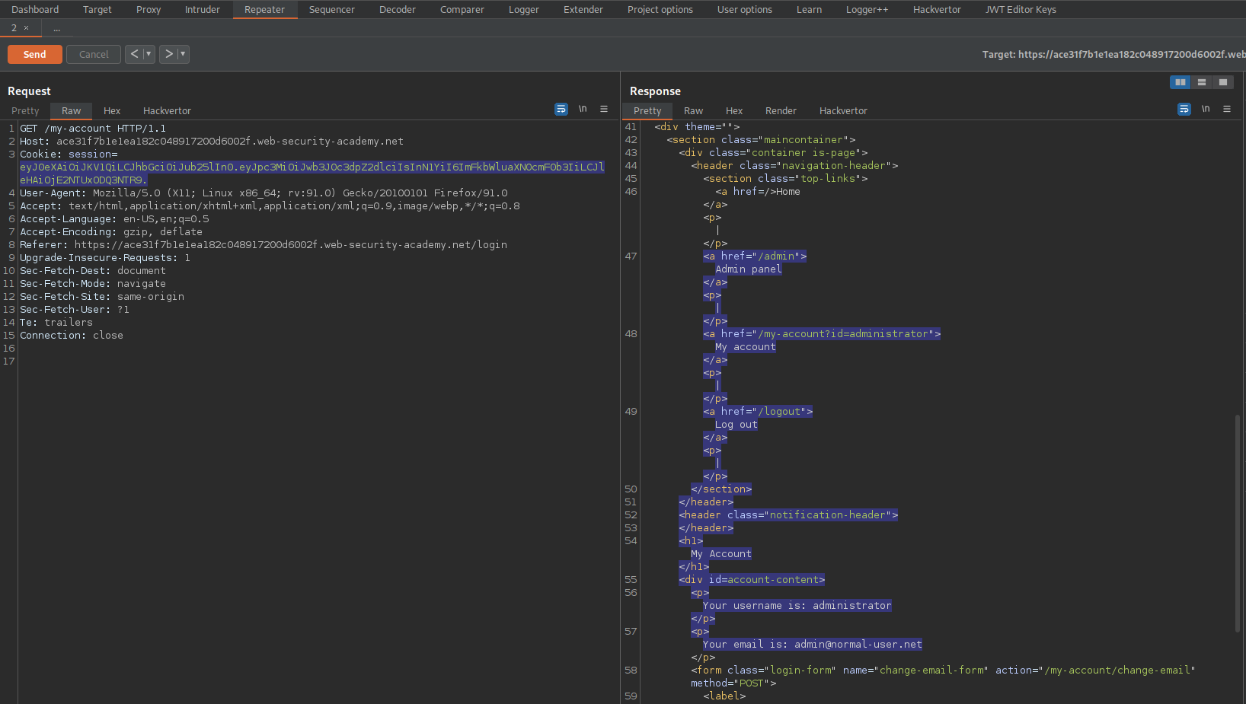1246x704 pixels.
Task: Toggle non-printable characters in Response panel
Action: tap(1206, 109)
